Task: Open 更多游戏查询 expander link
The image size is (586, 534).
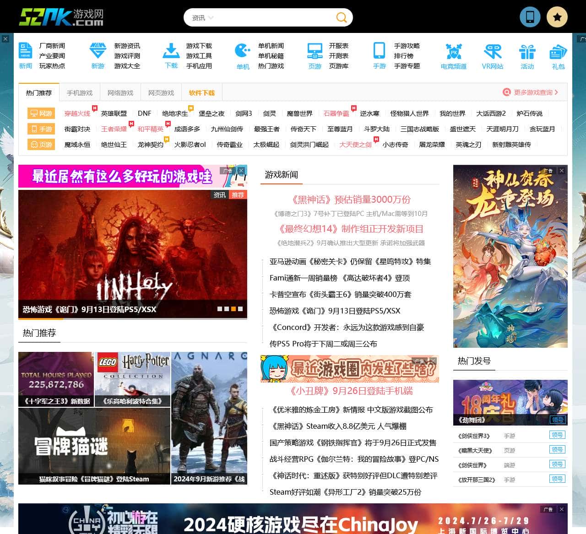Action: click(531, 92)
